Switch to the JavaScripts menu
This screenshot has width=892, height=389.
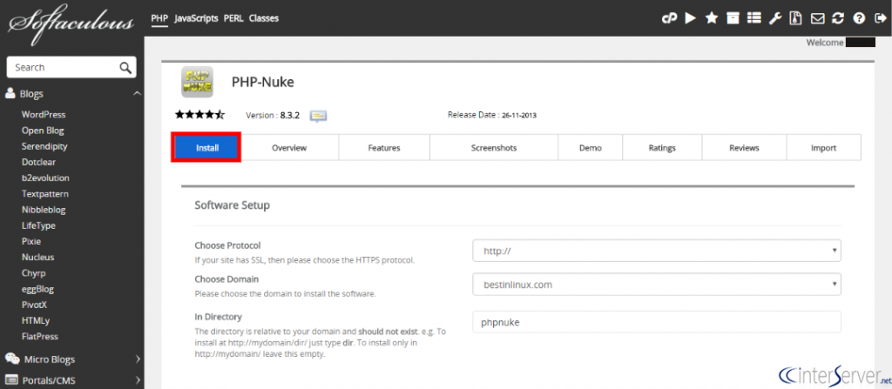pos(196,18)
